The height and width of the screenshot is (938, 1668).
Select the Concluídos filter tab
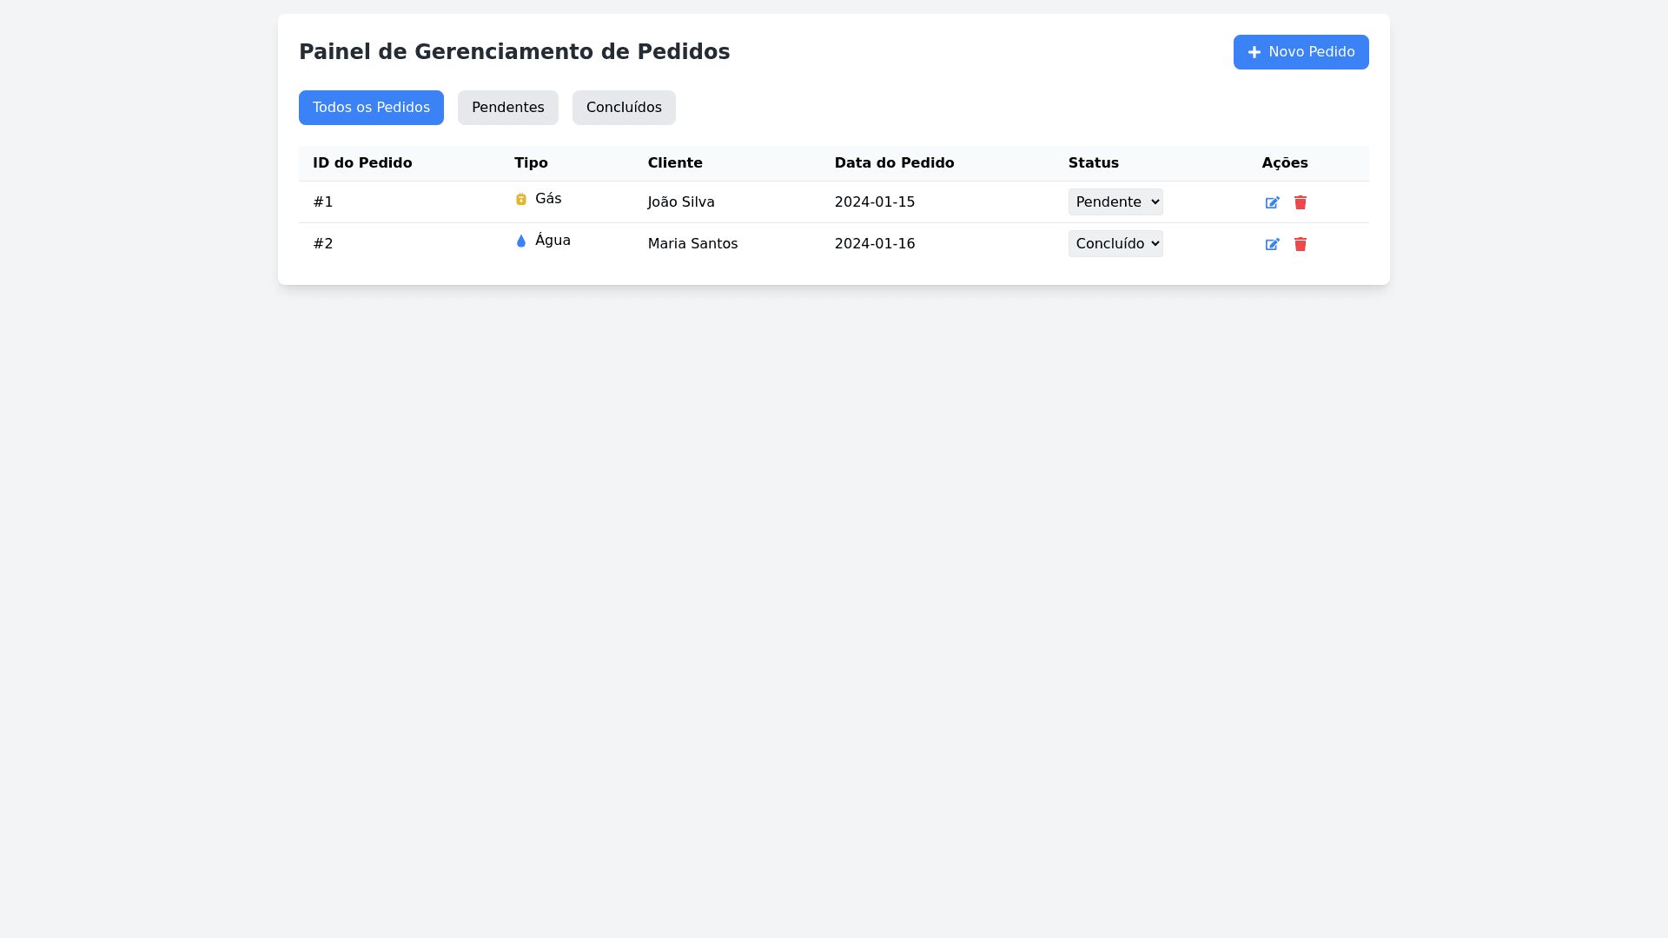tap(623, 108)
